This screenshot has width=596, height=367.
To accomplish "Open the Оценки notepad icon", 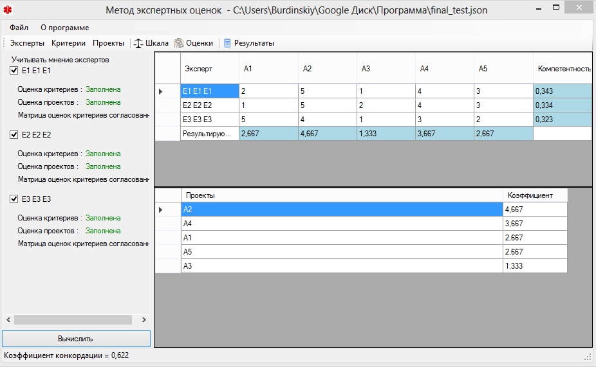I will pyautogui.click(x=179, y=43).
